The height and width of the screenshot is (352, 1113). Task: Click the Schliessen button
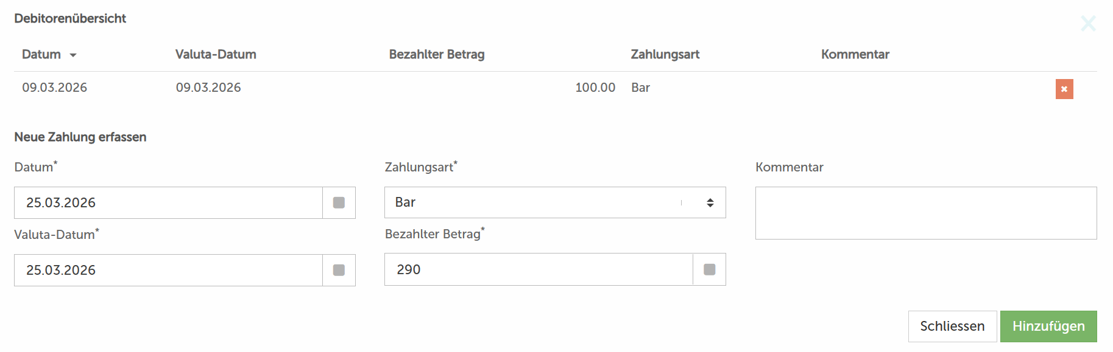[952, 326]
